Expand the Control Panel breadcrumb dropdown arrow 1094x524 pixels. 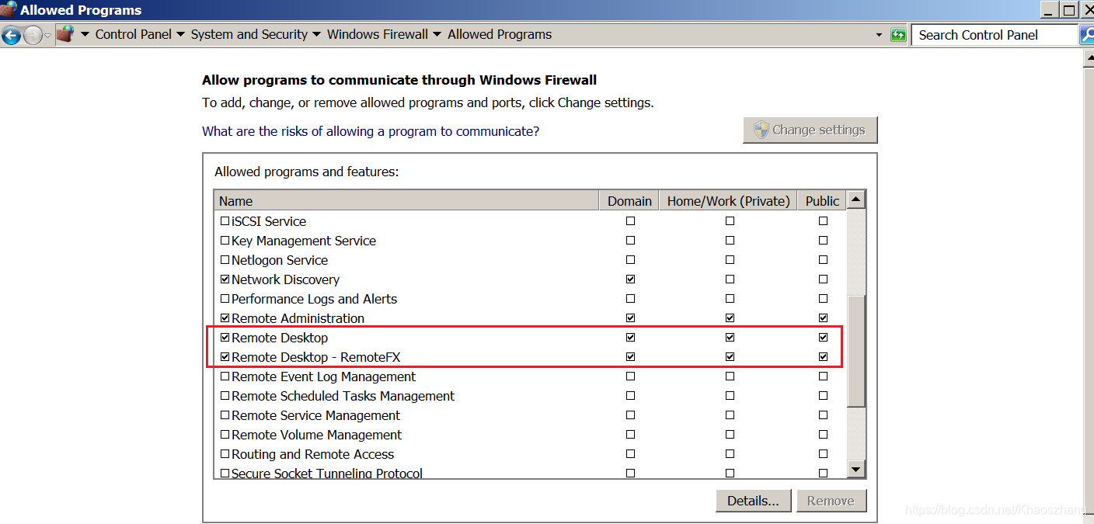(180, 34)
